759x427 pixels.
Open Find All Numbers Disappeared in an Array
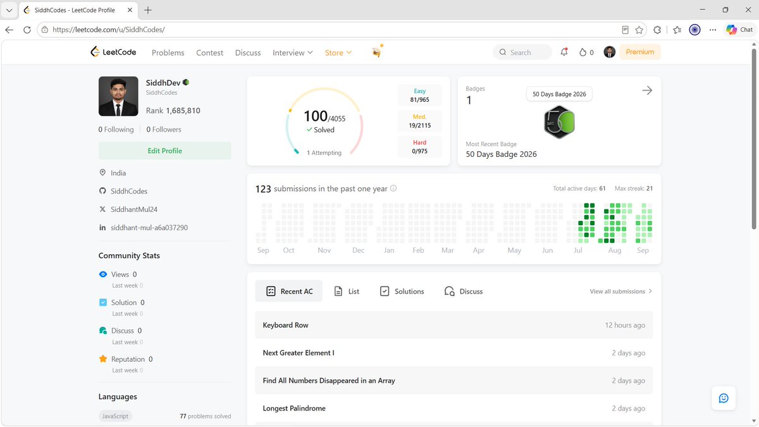pyautogui.click(x=454, y=381)
